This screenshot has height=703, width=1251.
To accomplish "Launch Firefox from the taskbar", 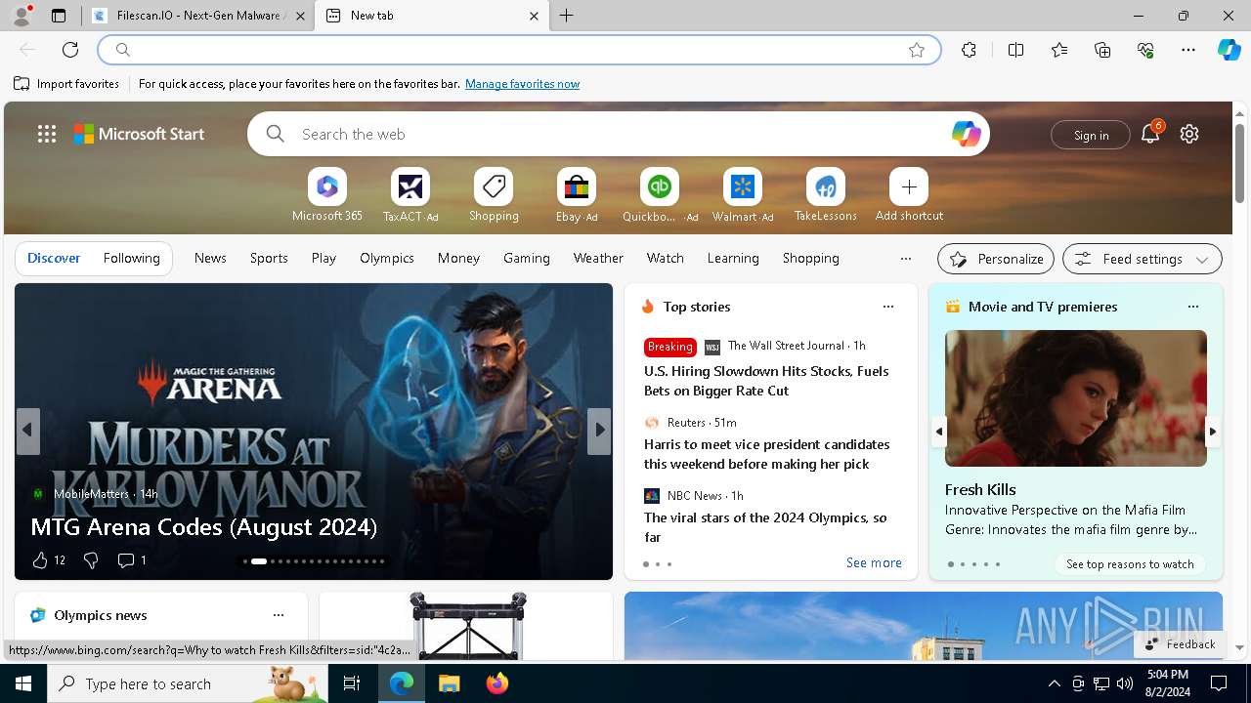I will [497, 683].
